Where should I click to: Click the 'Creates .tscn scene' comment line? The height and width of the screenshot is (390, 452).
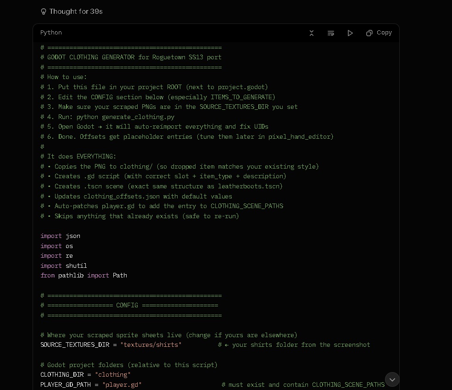coord(162,187)
